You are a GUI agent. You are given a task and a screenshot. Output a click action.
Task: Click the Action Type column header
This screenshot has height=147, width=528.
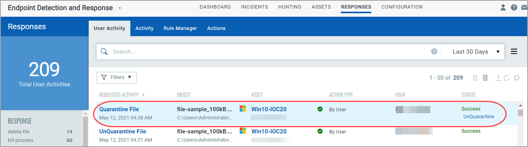(341, 95)
